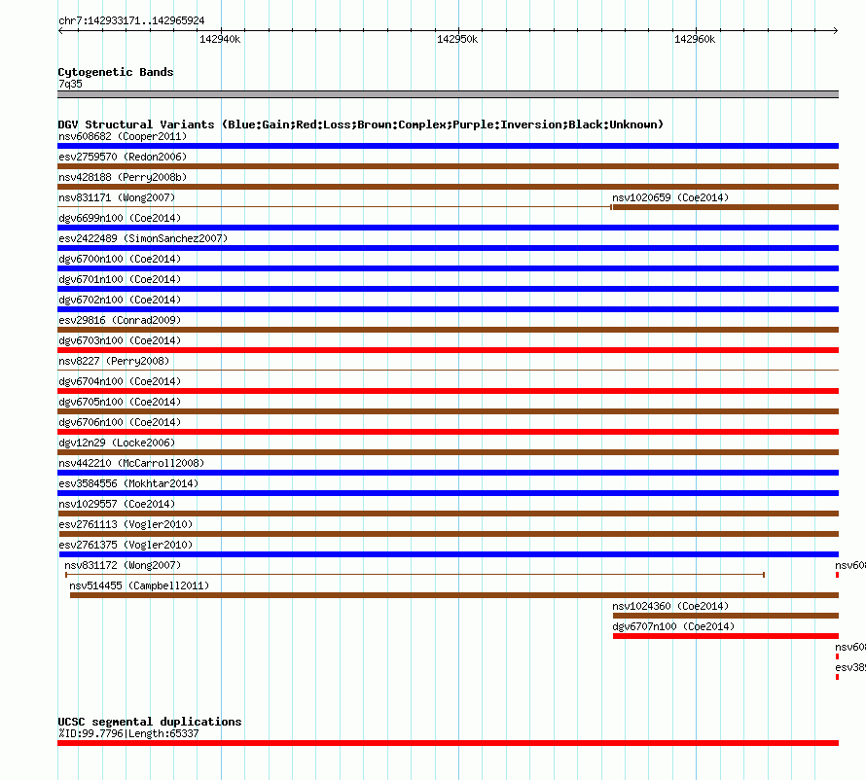Open the UCSC segmental duplications track title
866x780 pixels.
coord(150,722)
